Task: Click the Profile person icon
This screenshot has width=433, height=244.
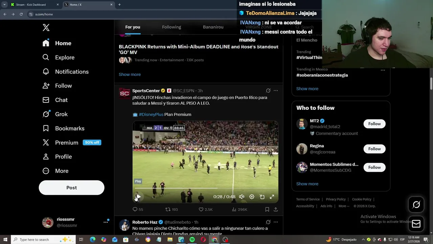Action: pos(46,157)
